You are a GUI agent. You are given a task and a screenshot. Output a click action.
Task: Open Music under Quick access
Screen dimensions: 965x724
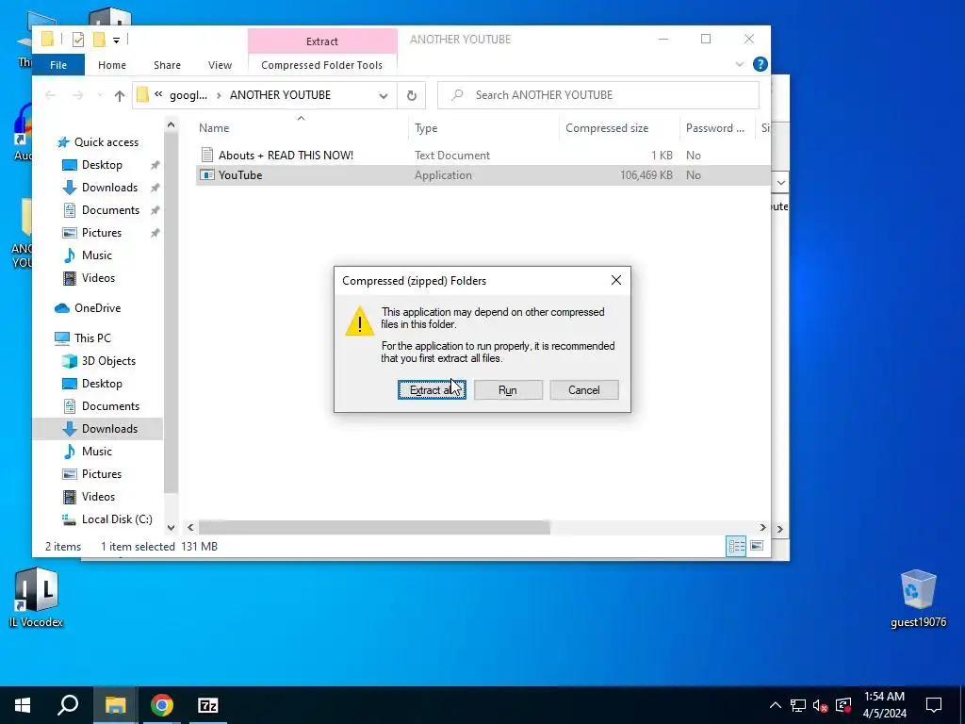[97, 255]
